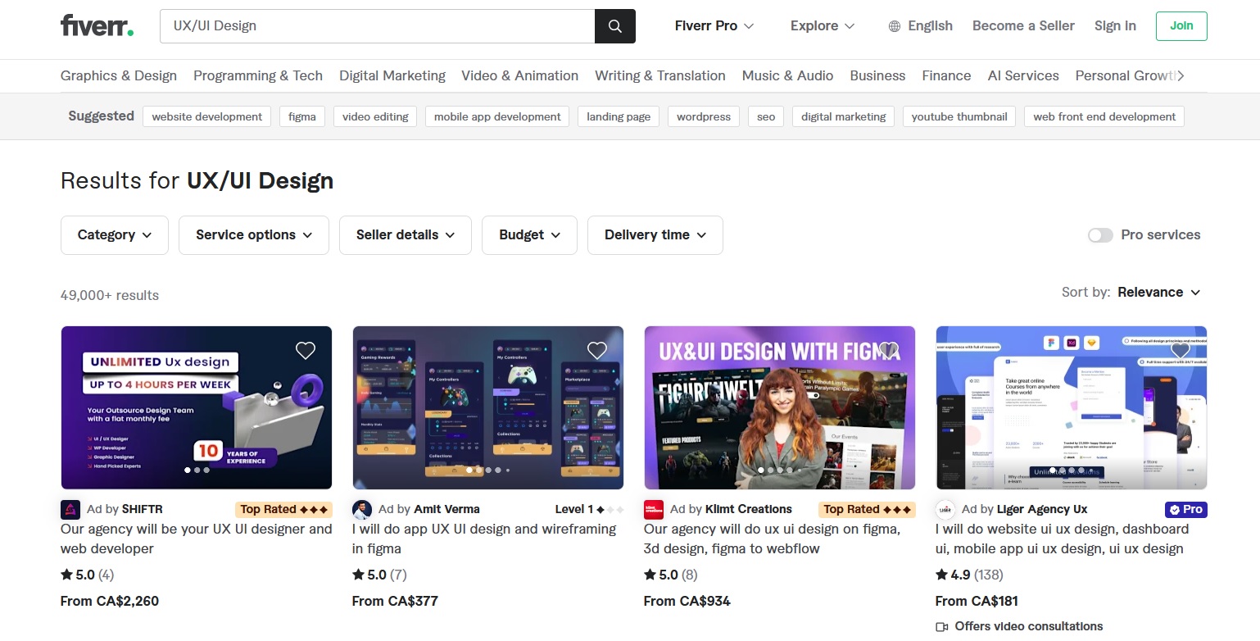Viewport: 1260px width, 641px height.
Task: Select the seo suggestion tag
Action: pyautogui.click(x=766, y=116)
